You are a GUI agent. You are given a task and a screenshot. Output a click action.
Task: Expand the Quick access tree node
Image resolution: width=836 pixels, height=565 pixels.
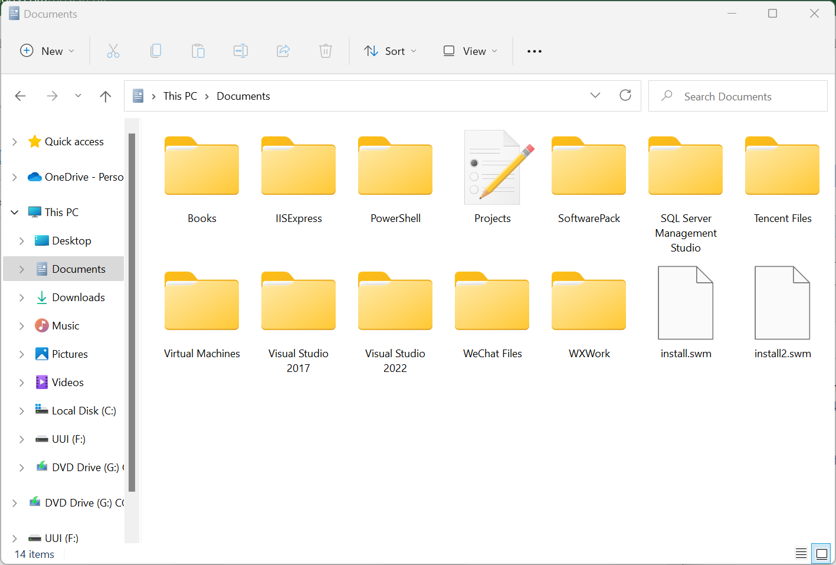coord(15,142)
